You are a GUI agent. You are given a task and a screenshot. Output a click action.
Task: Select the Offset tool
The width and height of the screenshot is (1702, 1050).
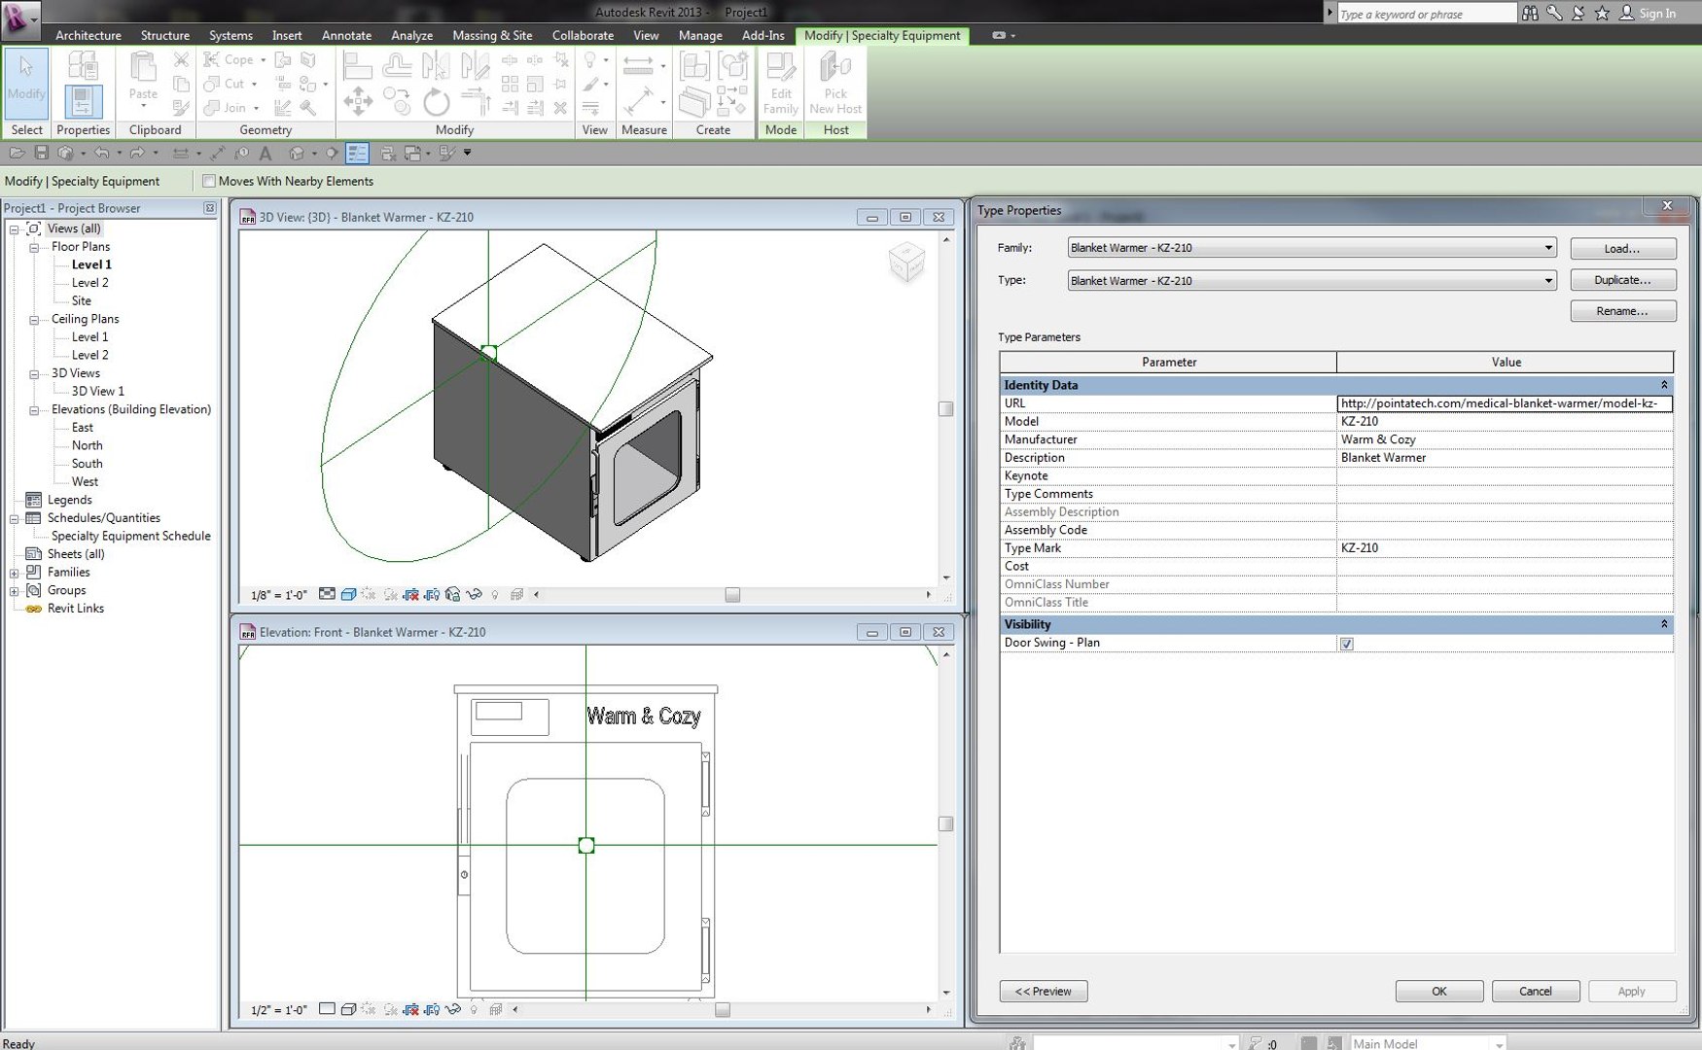pos(397,65)
